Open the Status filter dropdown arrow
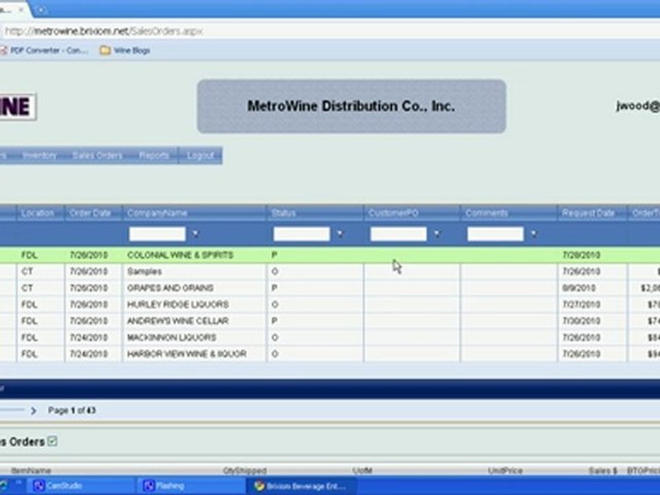Screen dimensions: 660x495 click(340, 234)
